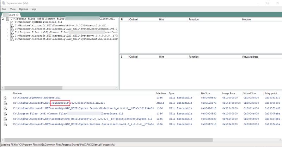
Task: Click the VirtualAddress header in exports pane
Action: (x=261, y=57)
